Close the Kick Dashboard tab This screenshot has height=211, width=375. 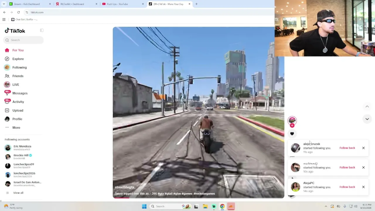pos(50,4)
